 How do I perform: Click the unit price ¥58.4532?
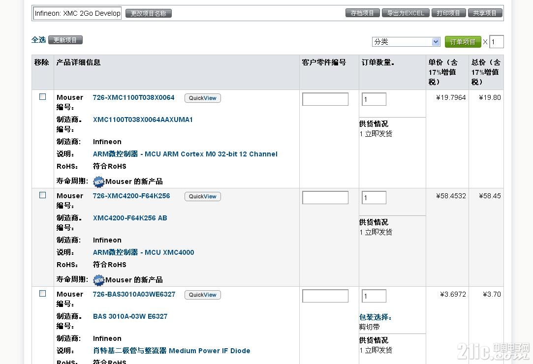451,196
